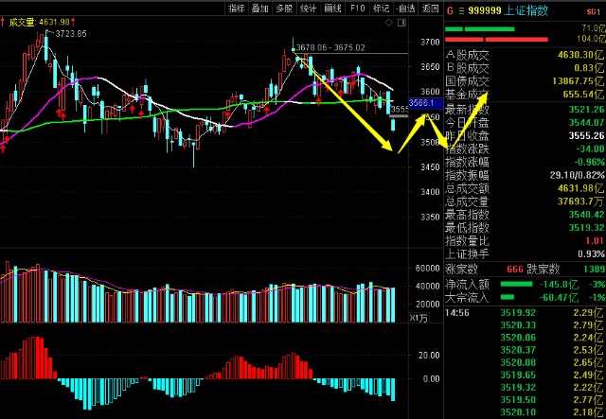Select the 叠加 overlay button
606x419 pixels.
[x=260, y=8]
